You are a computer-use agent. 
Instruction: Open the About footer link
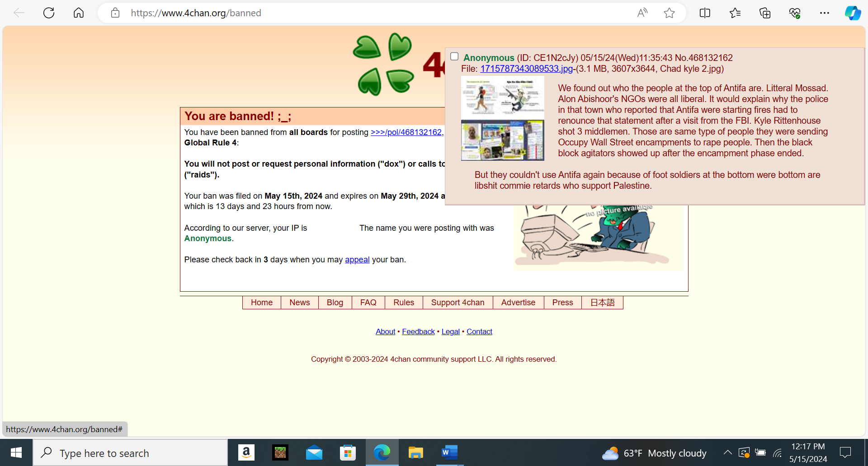[x=386, y=331]
